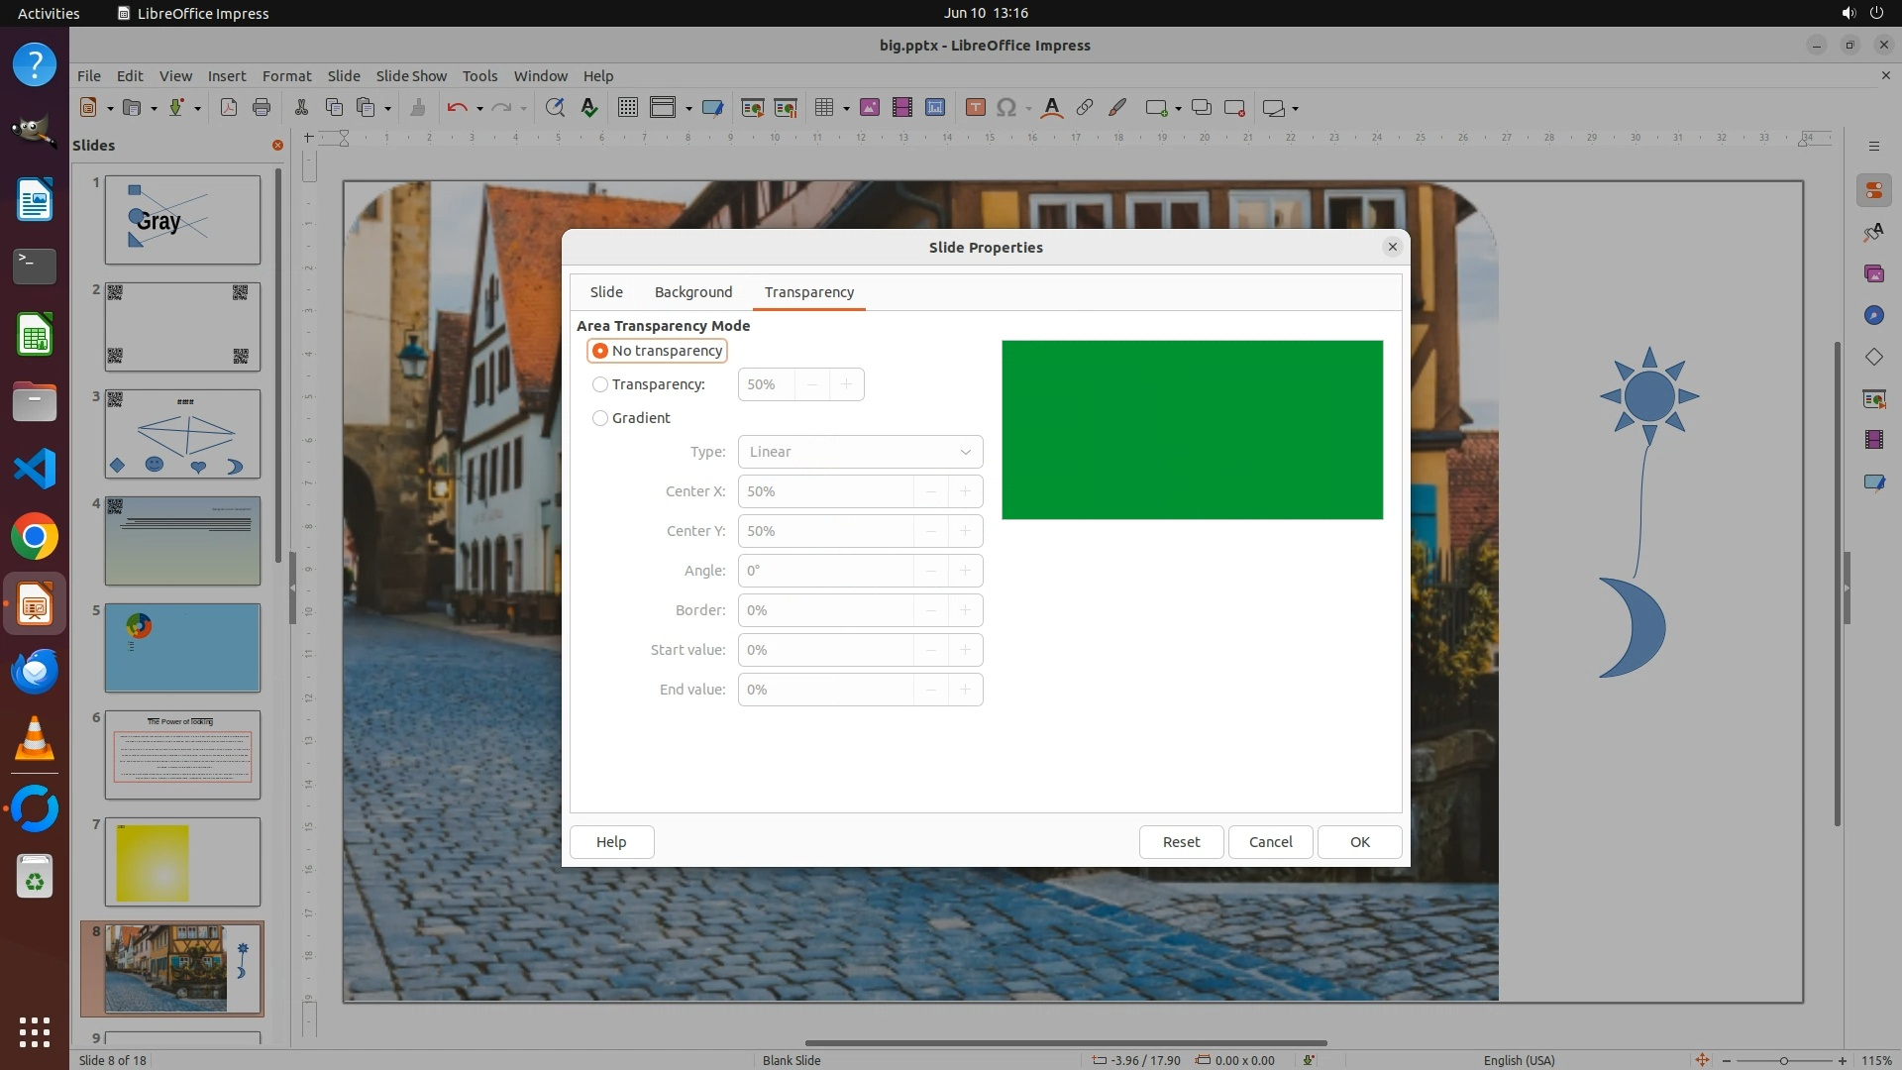Screen dimensions: 1902x1070
Task: Open the Undo history dropdown arrow
Action: click(479, 109)
